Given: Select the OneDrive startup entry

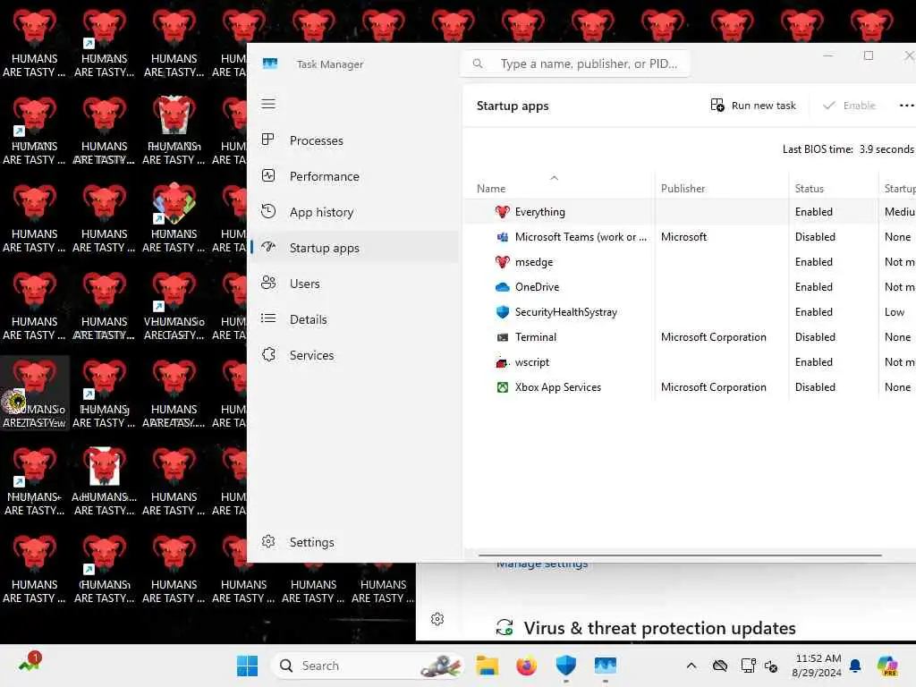Looking at the screenshot, I should (690, 287).
